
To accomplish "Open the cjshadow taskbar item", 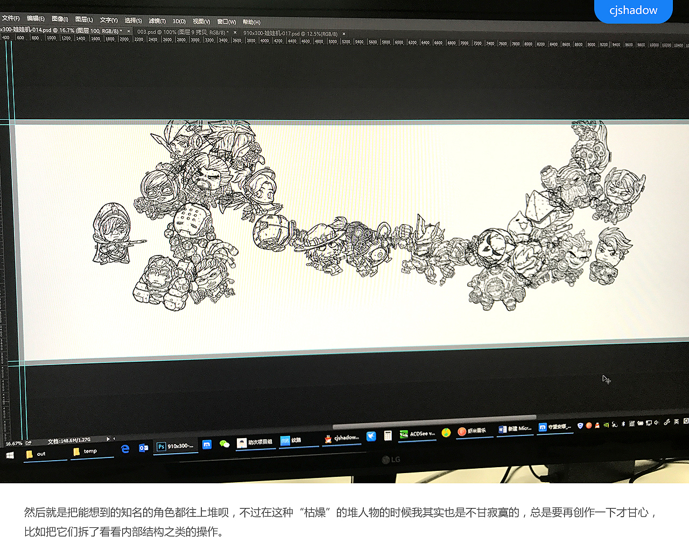I will click(341, 439).
